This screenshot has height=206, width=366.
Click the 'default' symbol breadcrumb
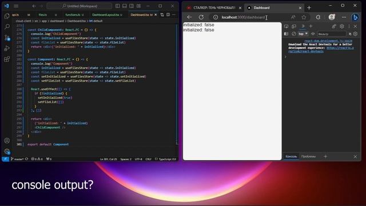pos(96,21)
